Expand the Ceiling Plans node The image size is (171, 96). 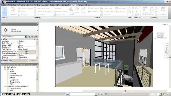point(5,67)
